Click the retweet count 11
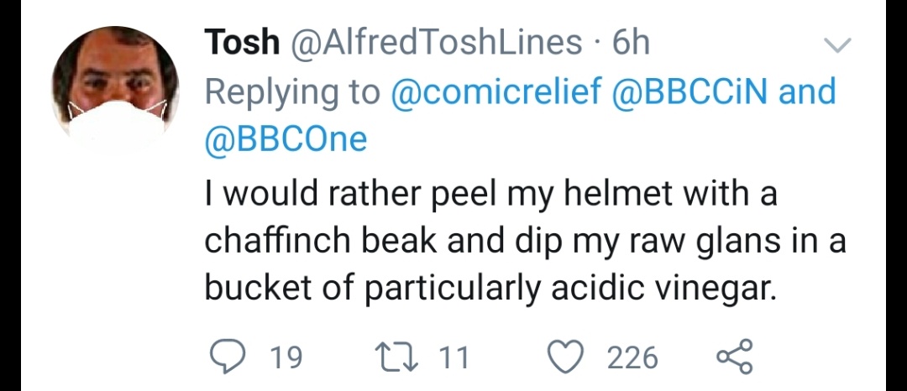Screen dimensions: 907x391 coord(454,359)
